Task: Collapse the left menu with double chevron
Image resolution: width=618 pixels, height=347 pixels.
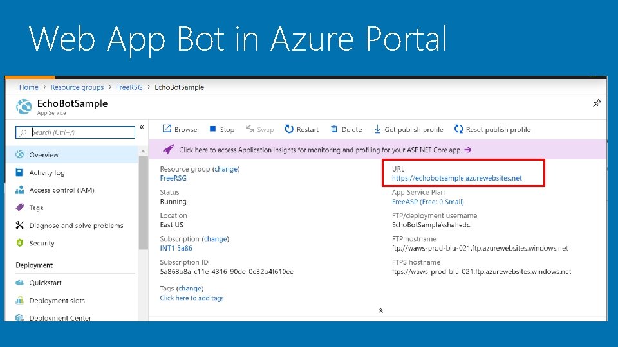Action: [142, 127]
